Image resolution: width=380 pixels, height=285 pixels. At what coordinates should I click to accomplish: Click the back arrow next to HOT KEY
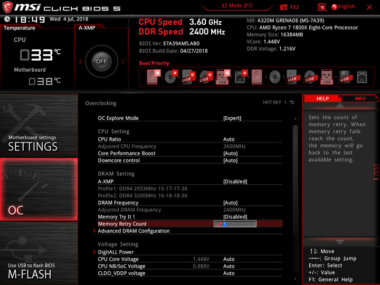pos(292,102)
